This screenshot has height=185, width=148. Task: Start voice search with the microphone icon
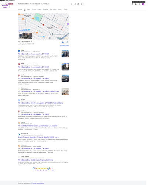point(75,4)
